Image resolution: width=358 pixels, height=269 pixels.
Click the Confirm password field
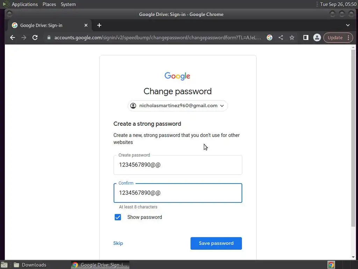point(178,193)
